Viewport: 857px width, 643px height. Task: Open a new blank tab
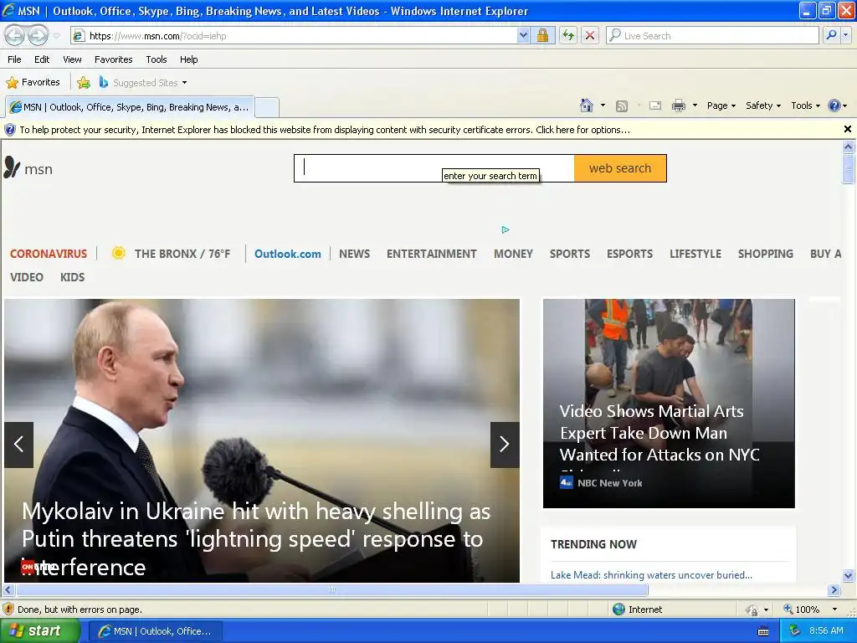click(267, 107)
